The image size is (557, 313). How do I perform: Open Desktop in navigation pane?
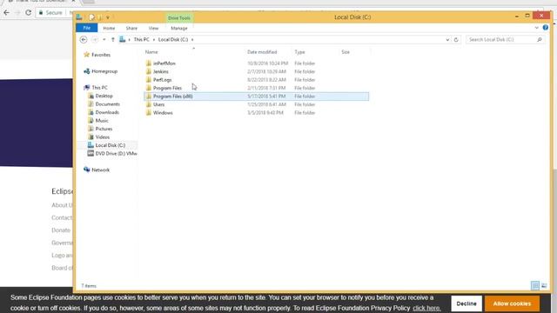(104, 97)
